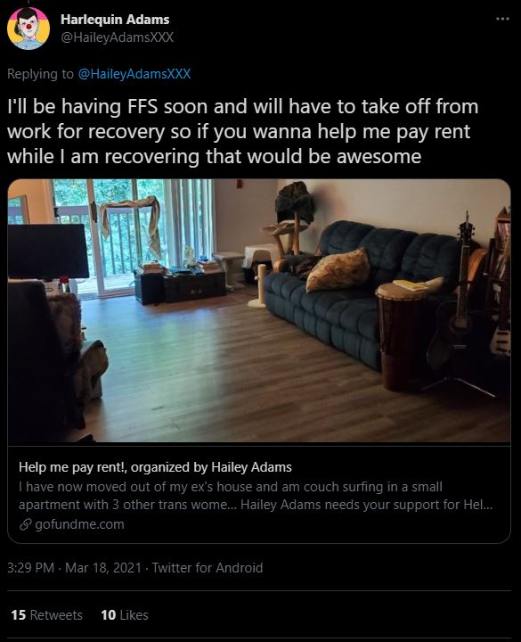Open the 'Help me pay rent!' card title

(x=155, y=467)
